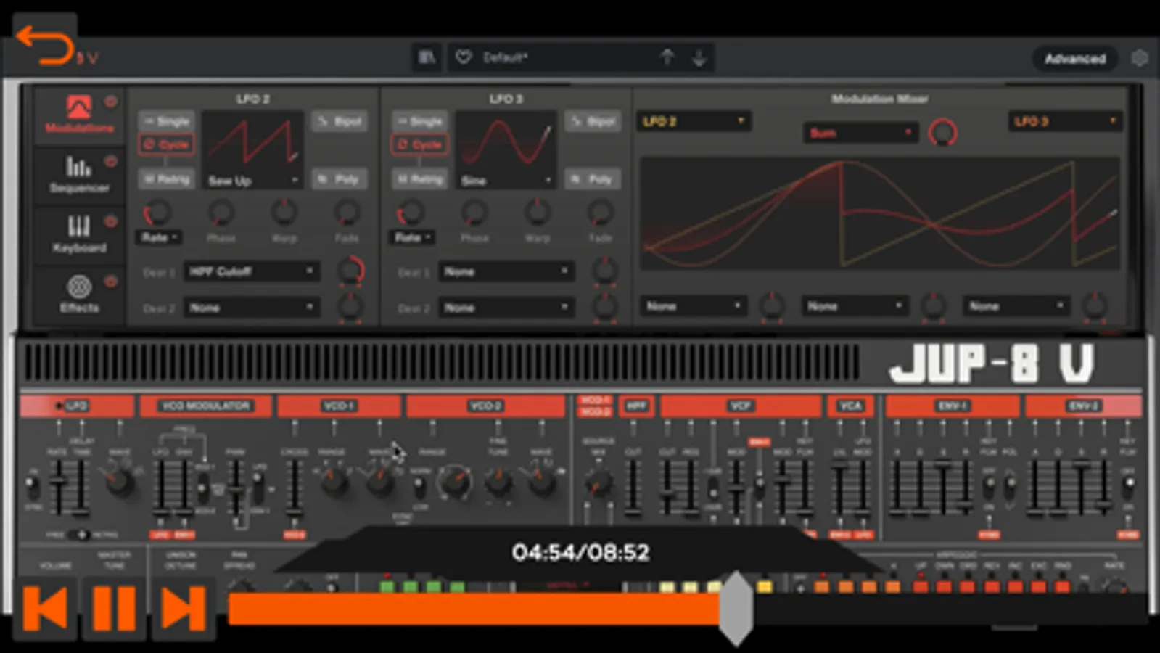Click the VCO-2 FINE TUNE knob
Screen dimensions: 1160x653
[x=498, y=481]
